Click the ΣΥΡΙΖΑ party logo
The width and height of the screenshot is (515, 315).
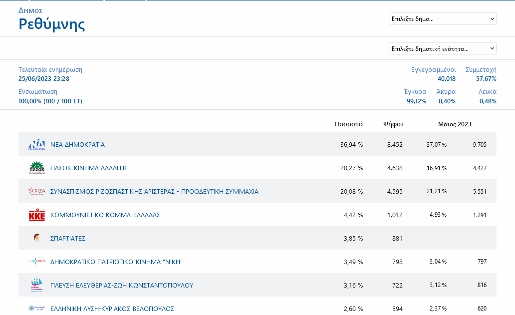coord(37,191)
